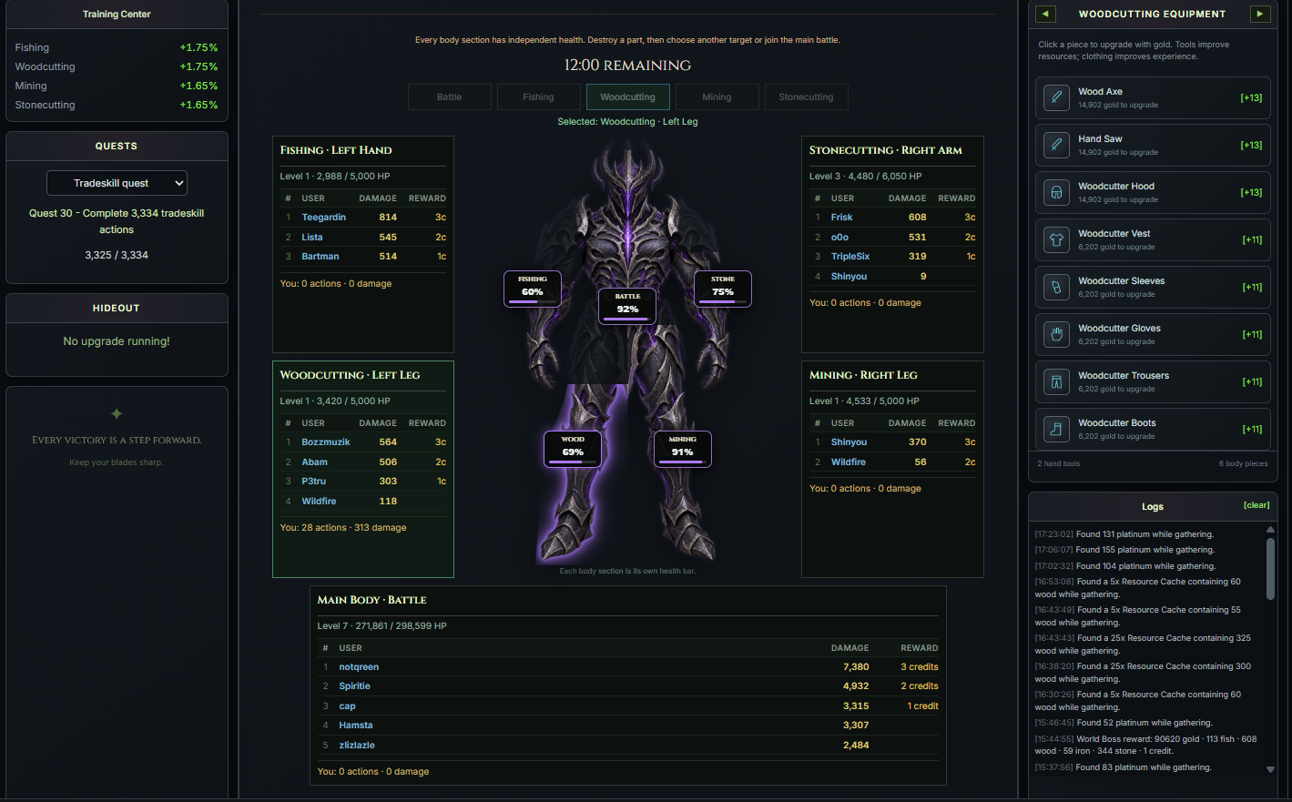Viewport: 1292px width, 802px height.
Task: Click the Hand Saw equipment icon
Action: (x=1056, y=145)
